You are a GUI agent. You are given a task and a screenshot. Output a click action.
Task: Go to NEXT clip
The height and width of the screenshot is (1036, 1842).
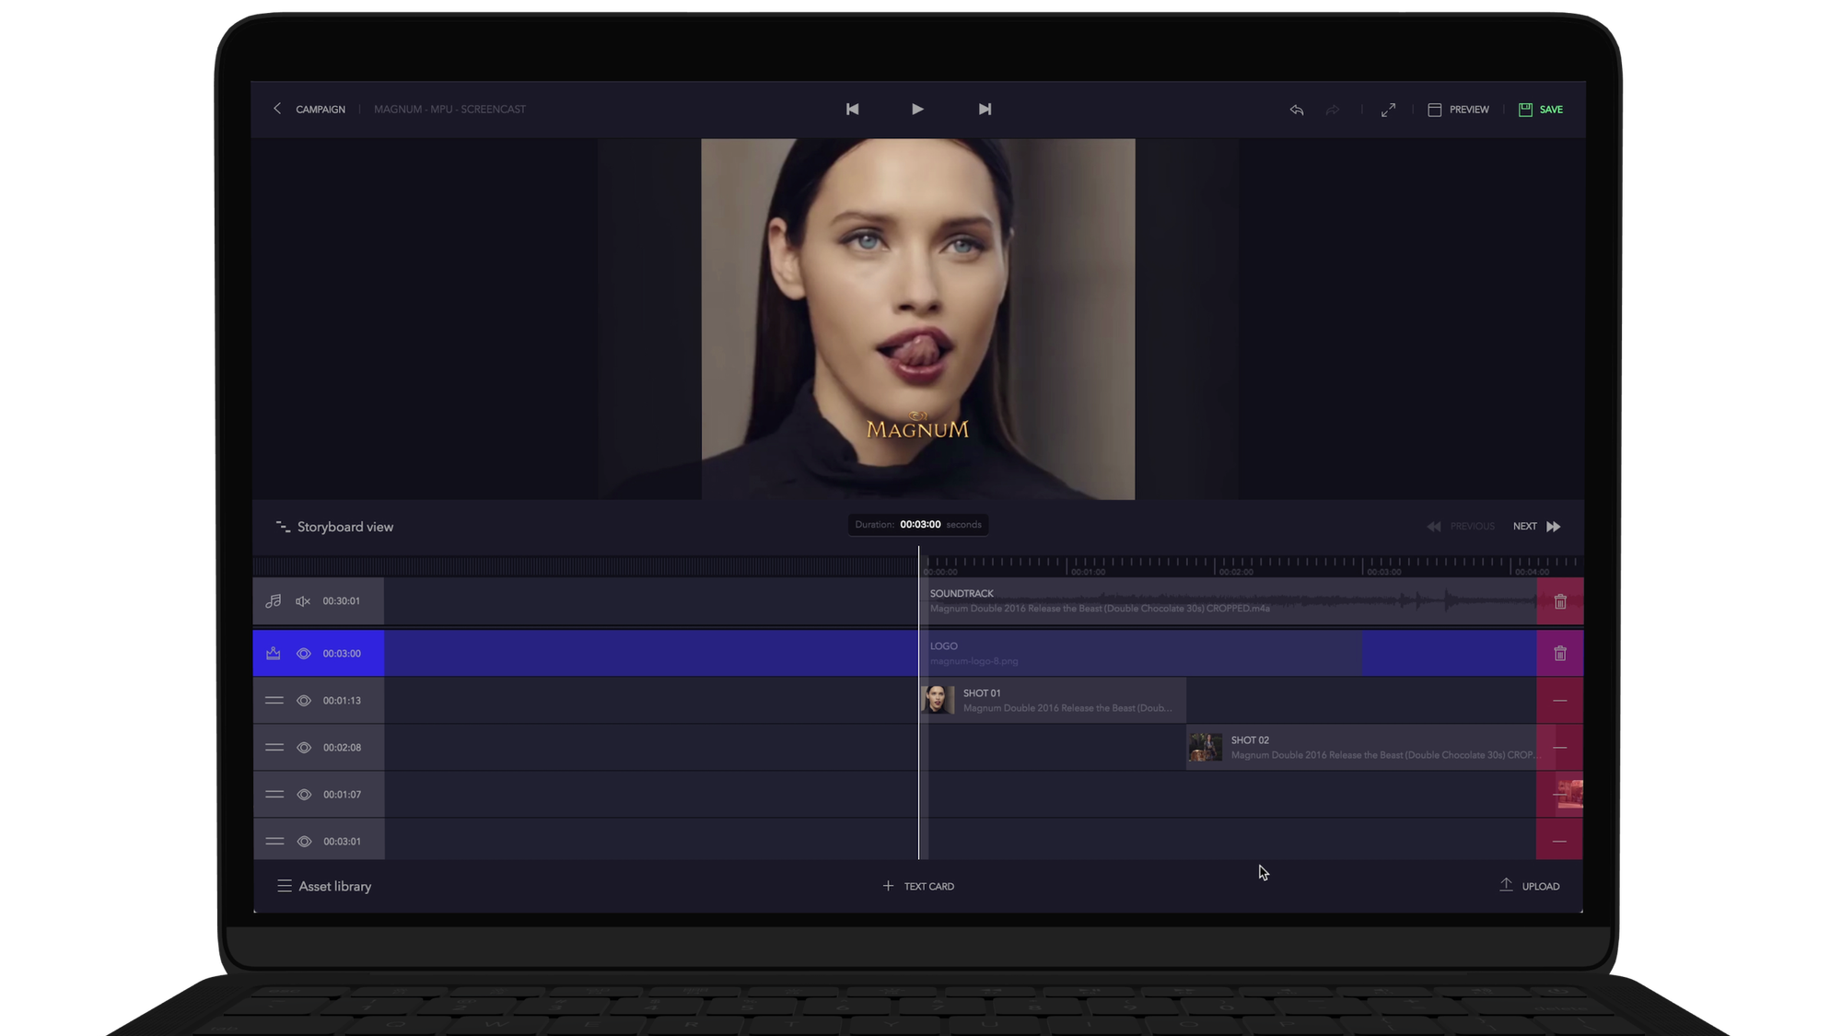pos(1537,527)
